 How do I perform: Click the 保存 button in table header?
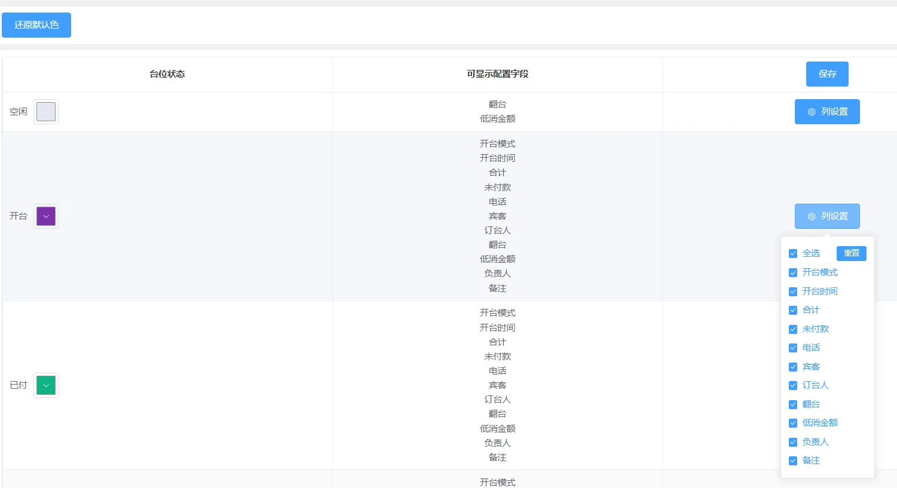click(x=827, y=74)
